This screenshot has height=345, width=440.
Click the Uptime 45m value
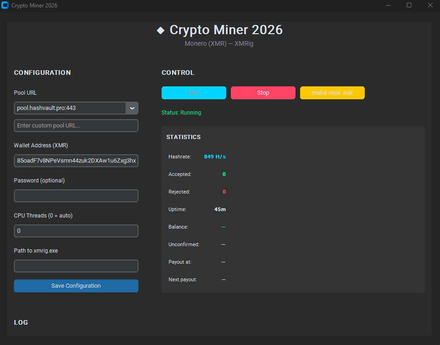(220, 209)
